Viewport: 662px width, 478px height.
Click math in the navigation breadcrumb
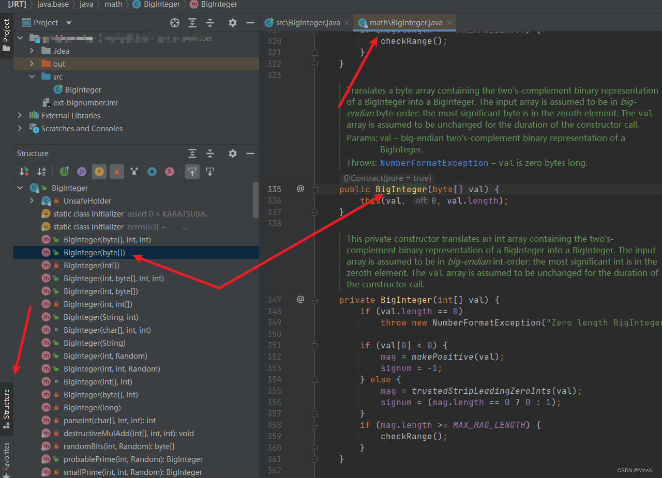point(113,4)
